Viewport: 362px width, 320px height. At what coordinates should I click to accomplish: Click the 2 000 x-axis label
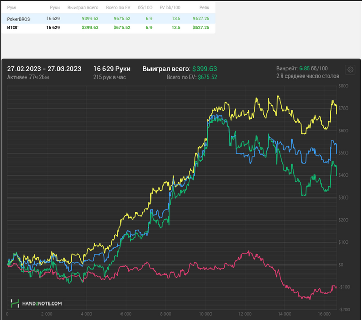pyautogui.click(x=47, y=314)
